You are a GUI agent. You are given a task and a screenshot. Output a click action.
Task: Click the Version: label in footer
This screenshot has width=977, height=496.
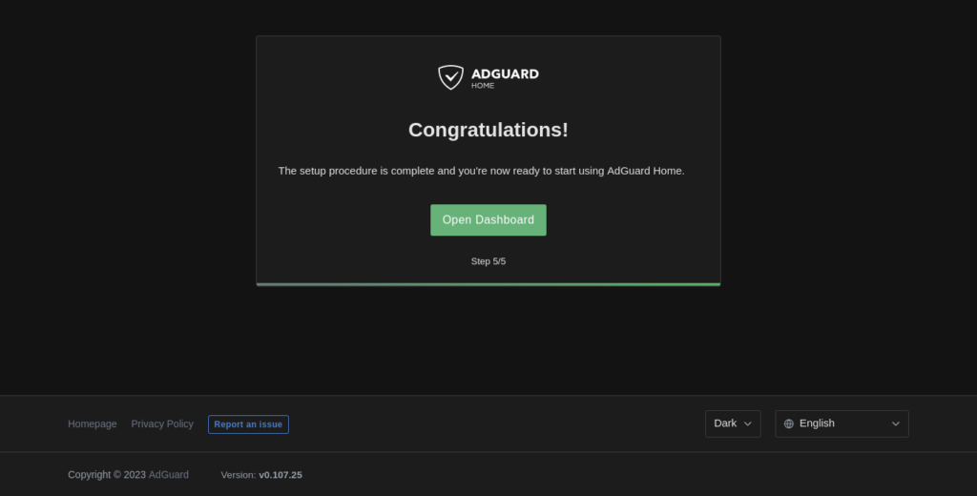coord(239,475)
